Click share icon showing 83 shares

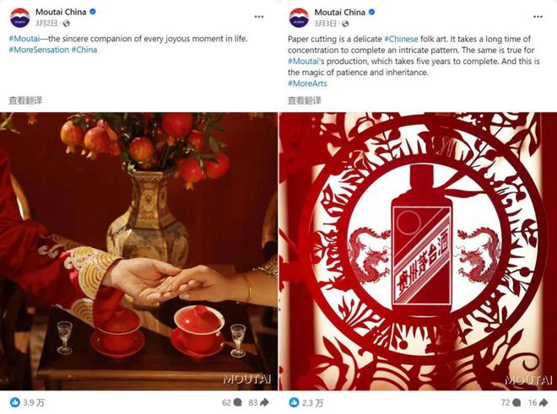tap(265, 402)
